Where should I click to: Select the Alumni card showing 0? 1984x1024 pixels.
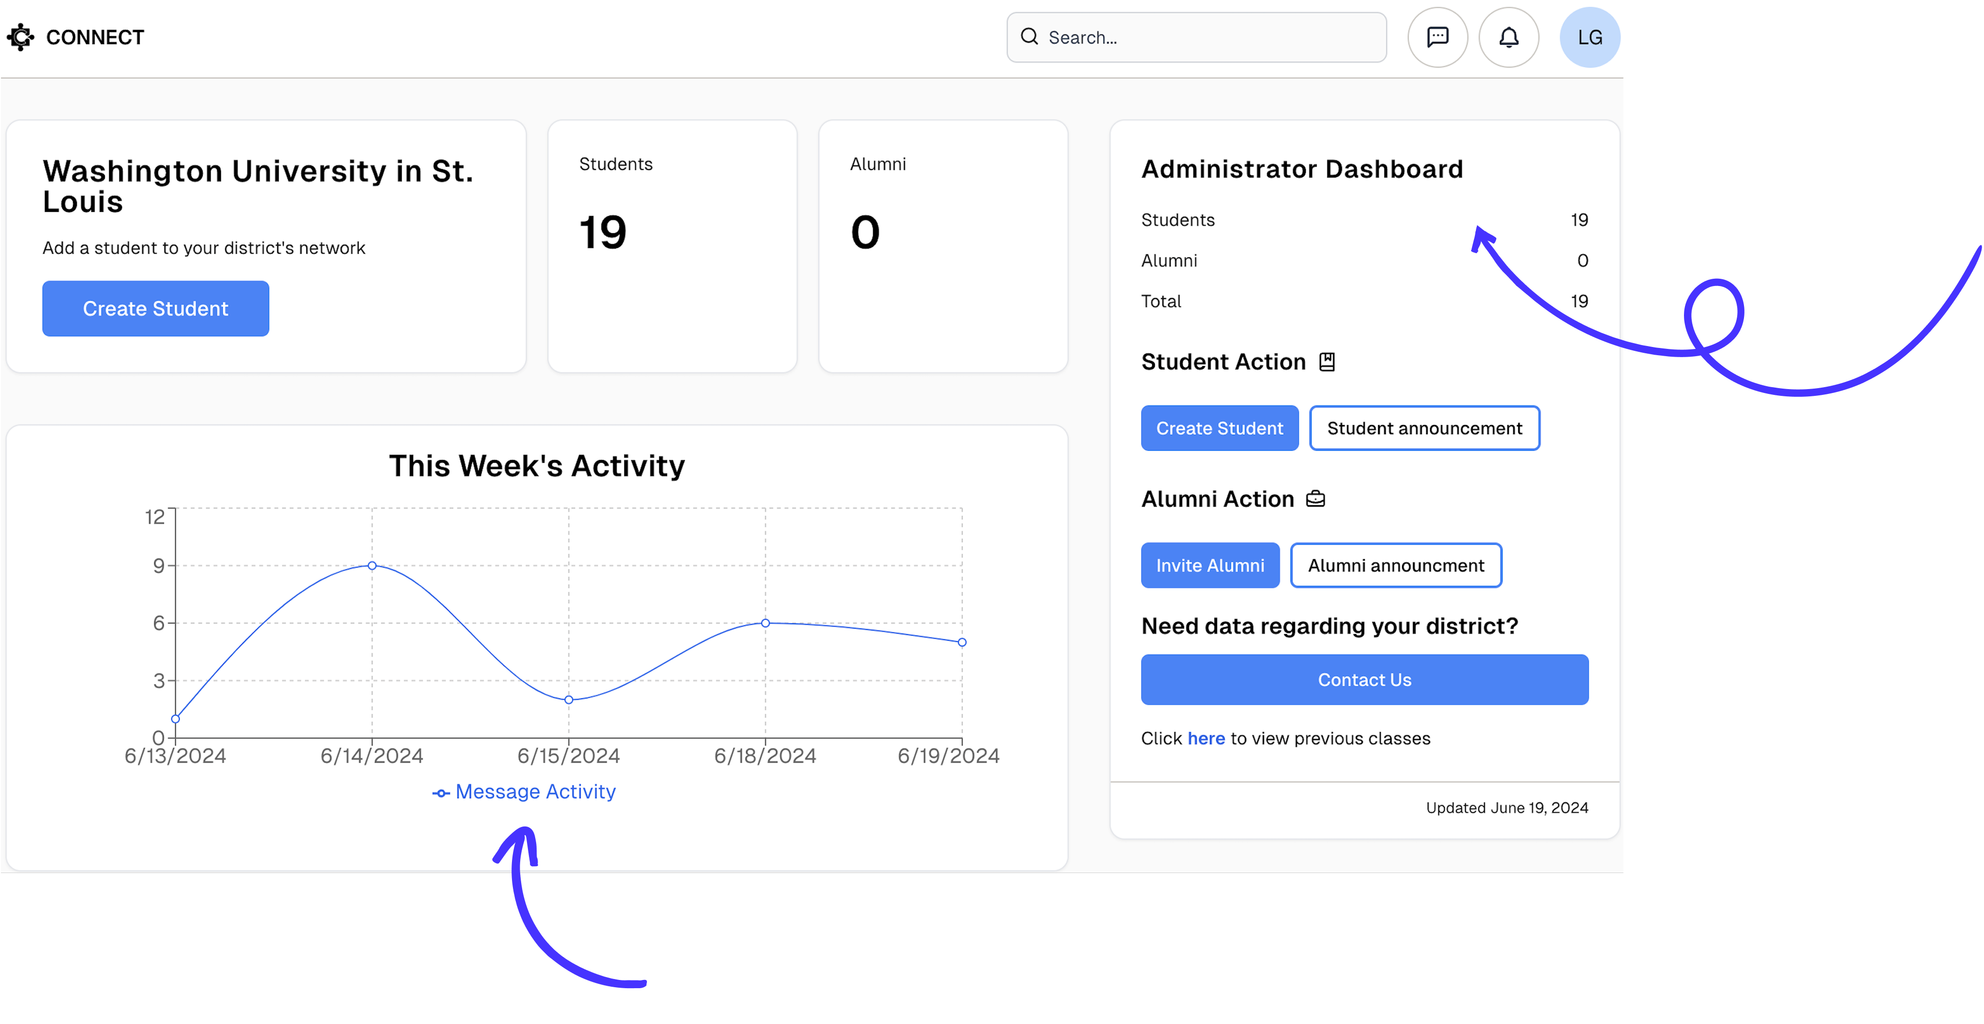[x=943, y=246]
